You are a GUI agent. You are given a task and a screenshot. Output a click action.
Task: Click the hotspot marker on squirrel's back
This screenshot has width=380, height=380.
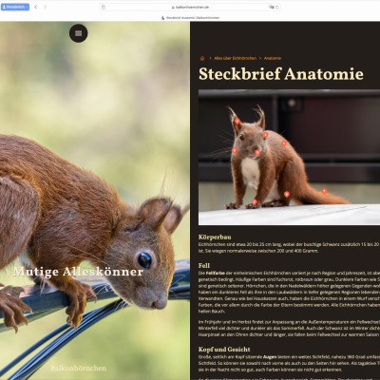284,143
